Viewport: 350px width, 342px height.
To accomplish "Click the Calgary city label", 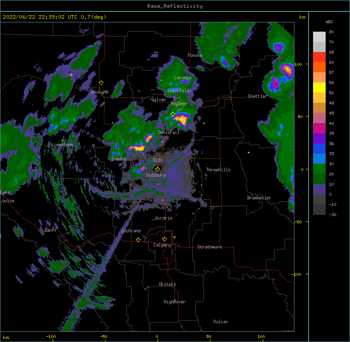I will point(162,245).
